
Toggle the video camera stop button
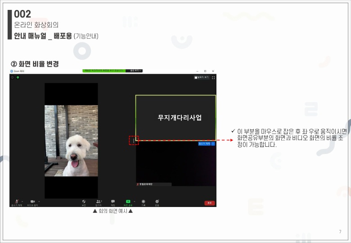tap(32, 202)
